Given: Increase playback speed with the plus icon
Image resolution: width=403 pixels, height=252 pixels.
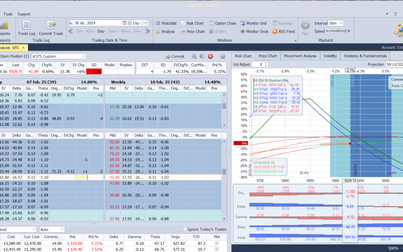Looking at the screenshot, I should click(349, 31).
